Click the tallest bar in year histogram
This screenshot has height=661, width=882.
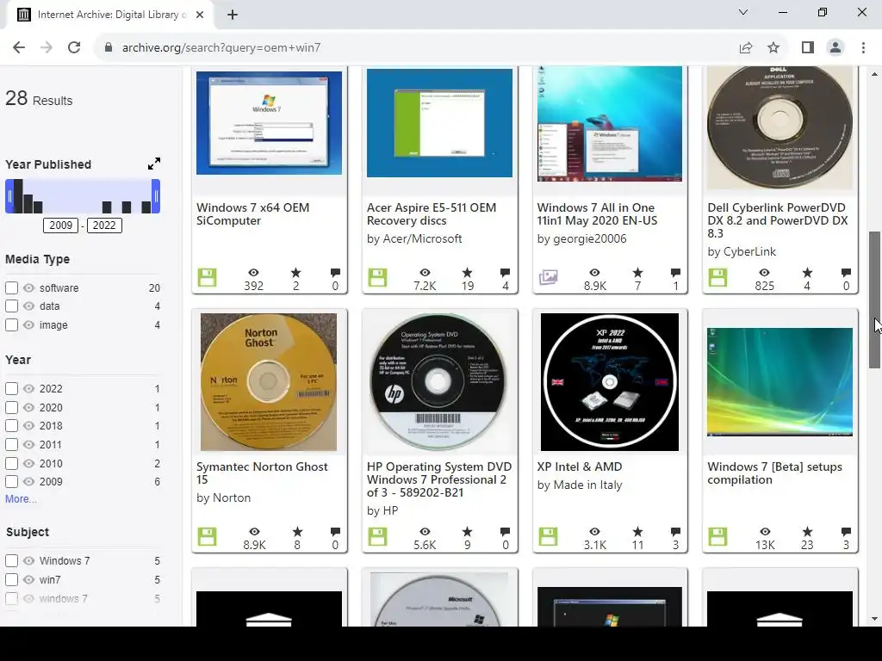coord(18,196)
